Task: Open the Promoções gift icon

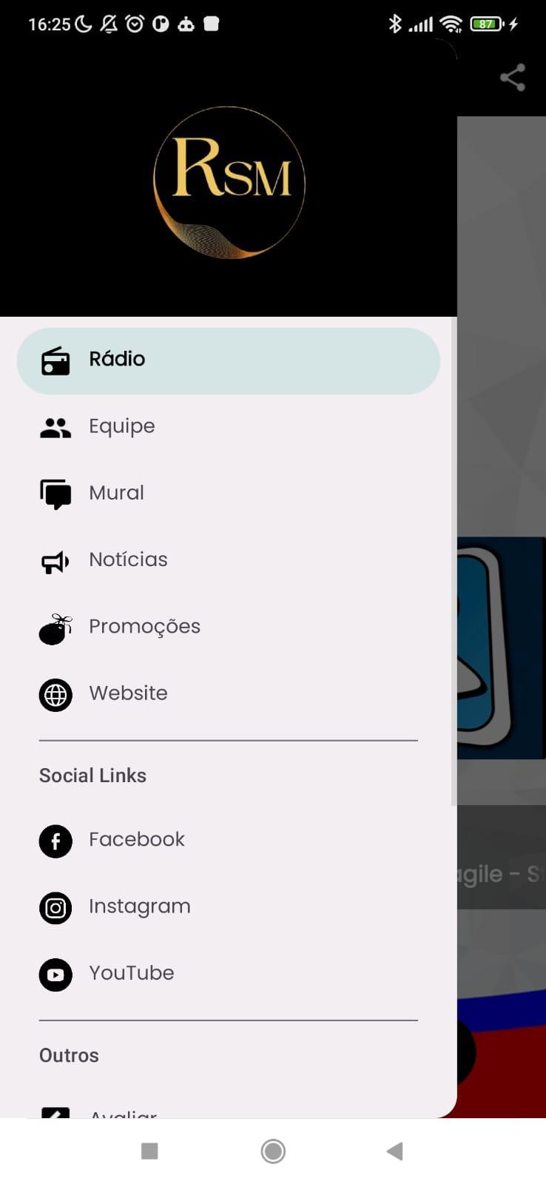Action: pyautogui.click(x=55, y=629)
